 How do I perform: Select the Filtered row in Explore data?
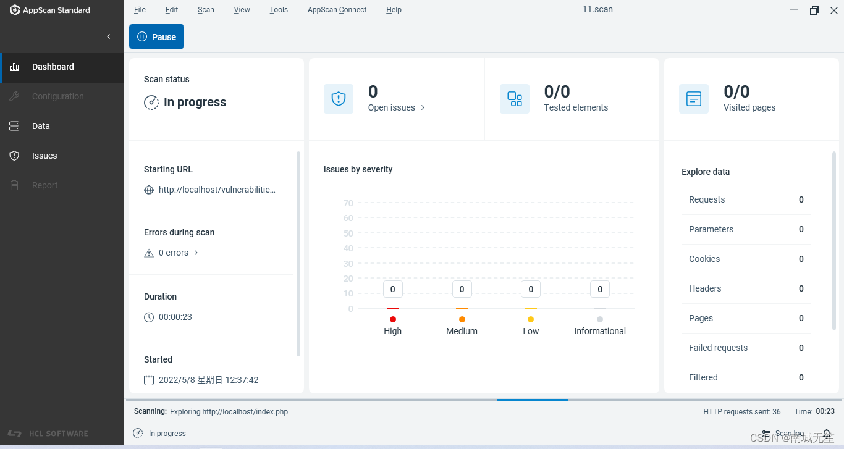746,377
